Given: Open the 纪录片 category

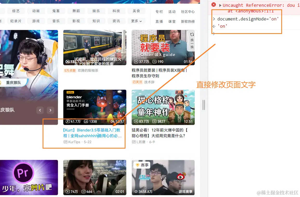Looking at the screenshot, I should click(16, 21).
